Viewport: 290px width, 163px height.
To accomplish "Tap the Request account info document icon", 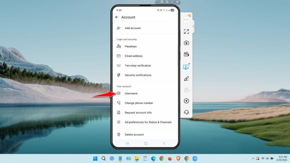I will coord(119,112).
